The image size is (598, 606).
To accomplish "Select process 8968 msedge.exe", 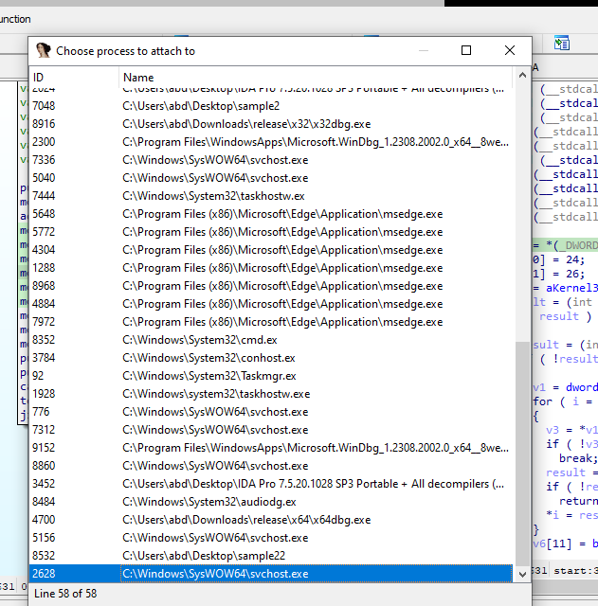I will click(x=271, y=286).
